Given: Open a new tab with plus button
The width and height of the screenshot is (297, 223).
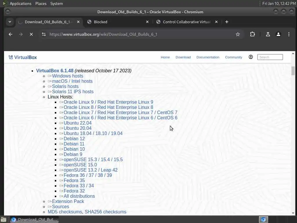Looking at the screenshot, I should pyautogui.click(x=227, y=22).
